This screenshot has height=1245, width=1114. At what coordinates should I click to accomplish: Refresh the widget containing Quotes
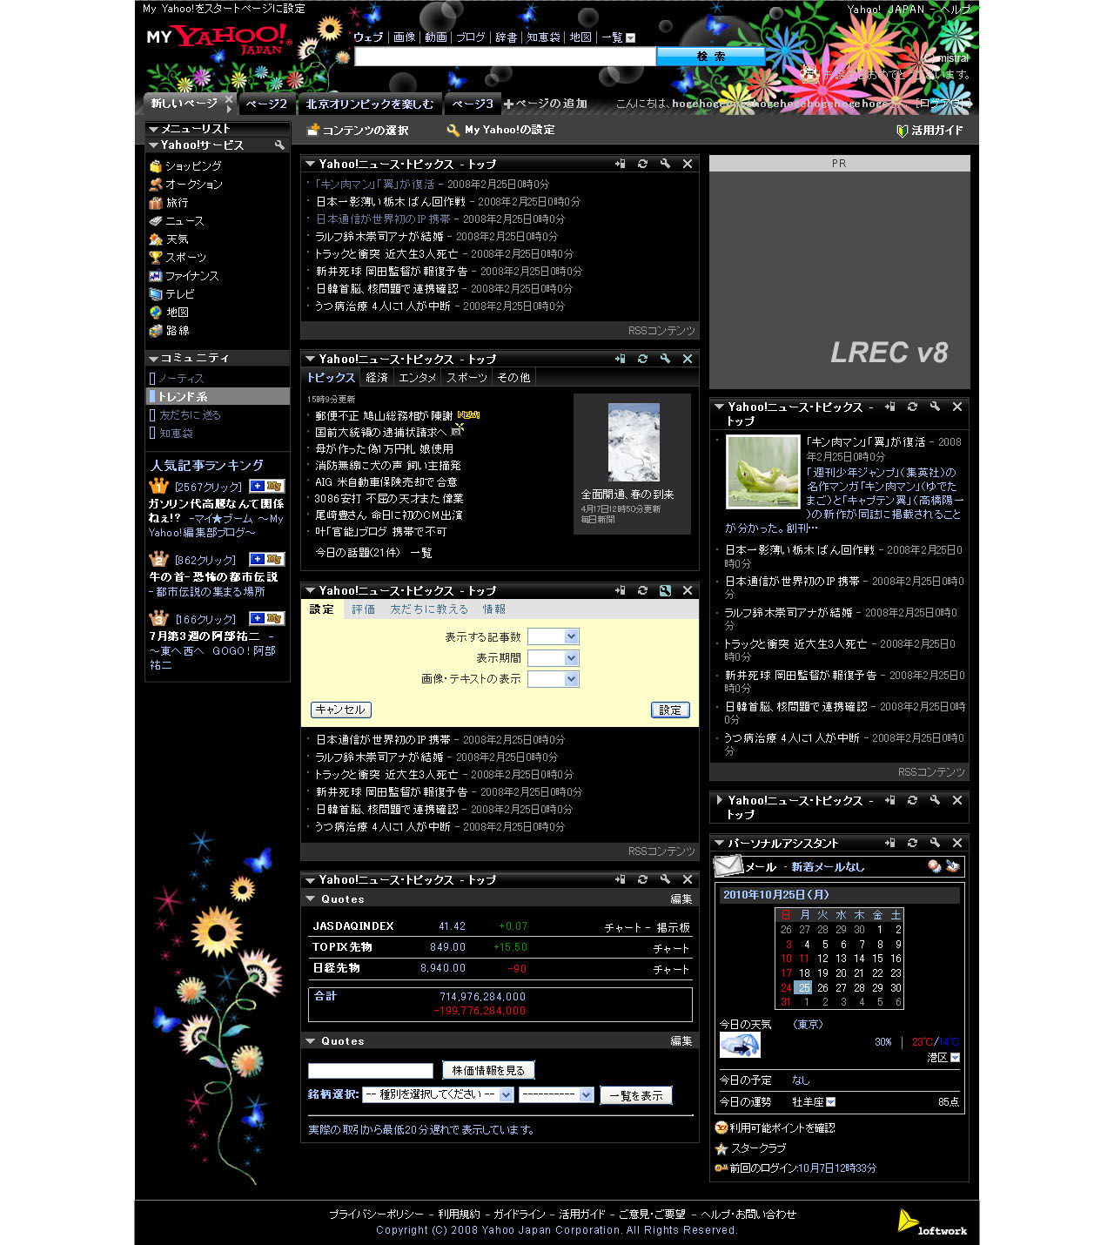(642, 879)
